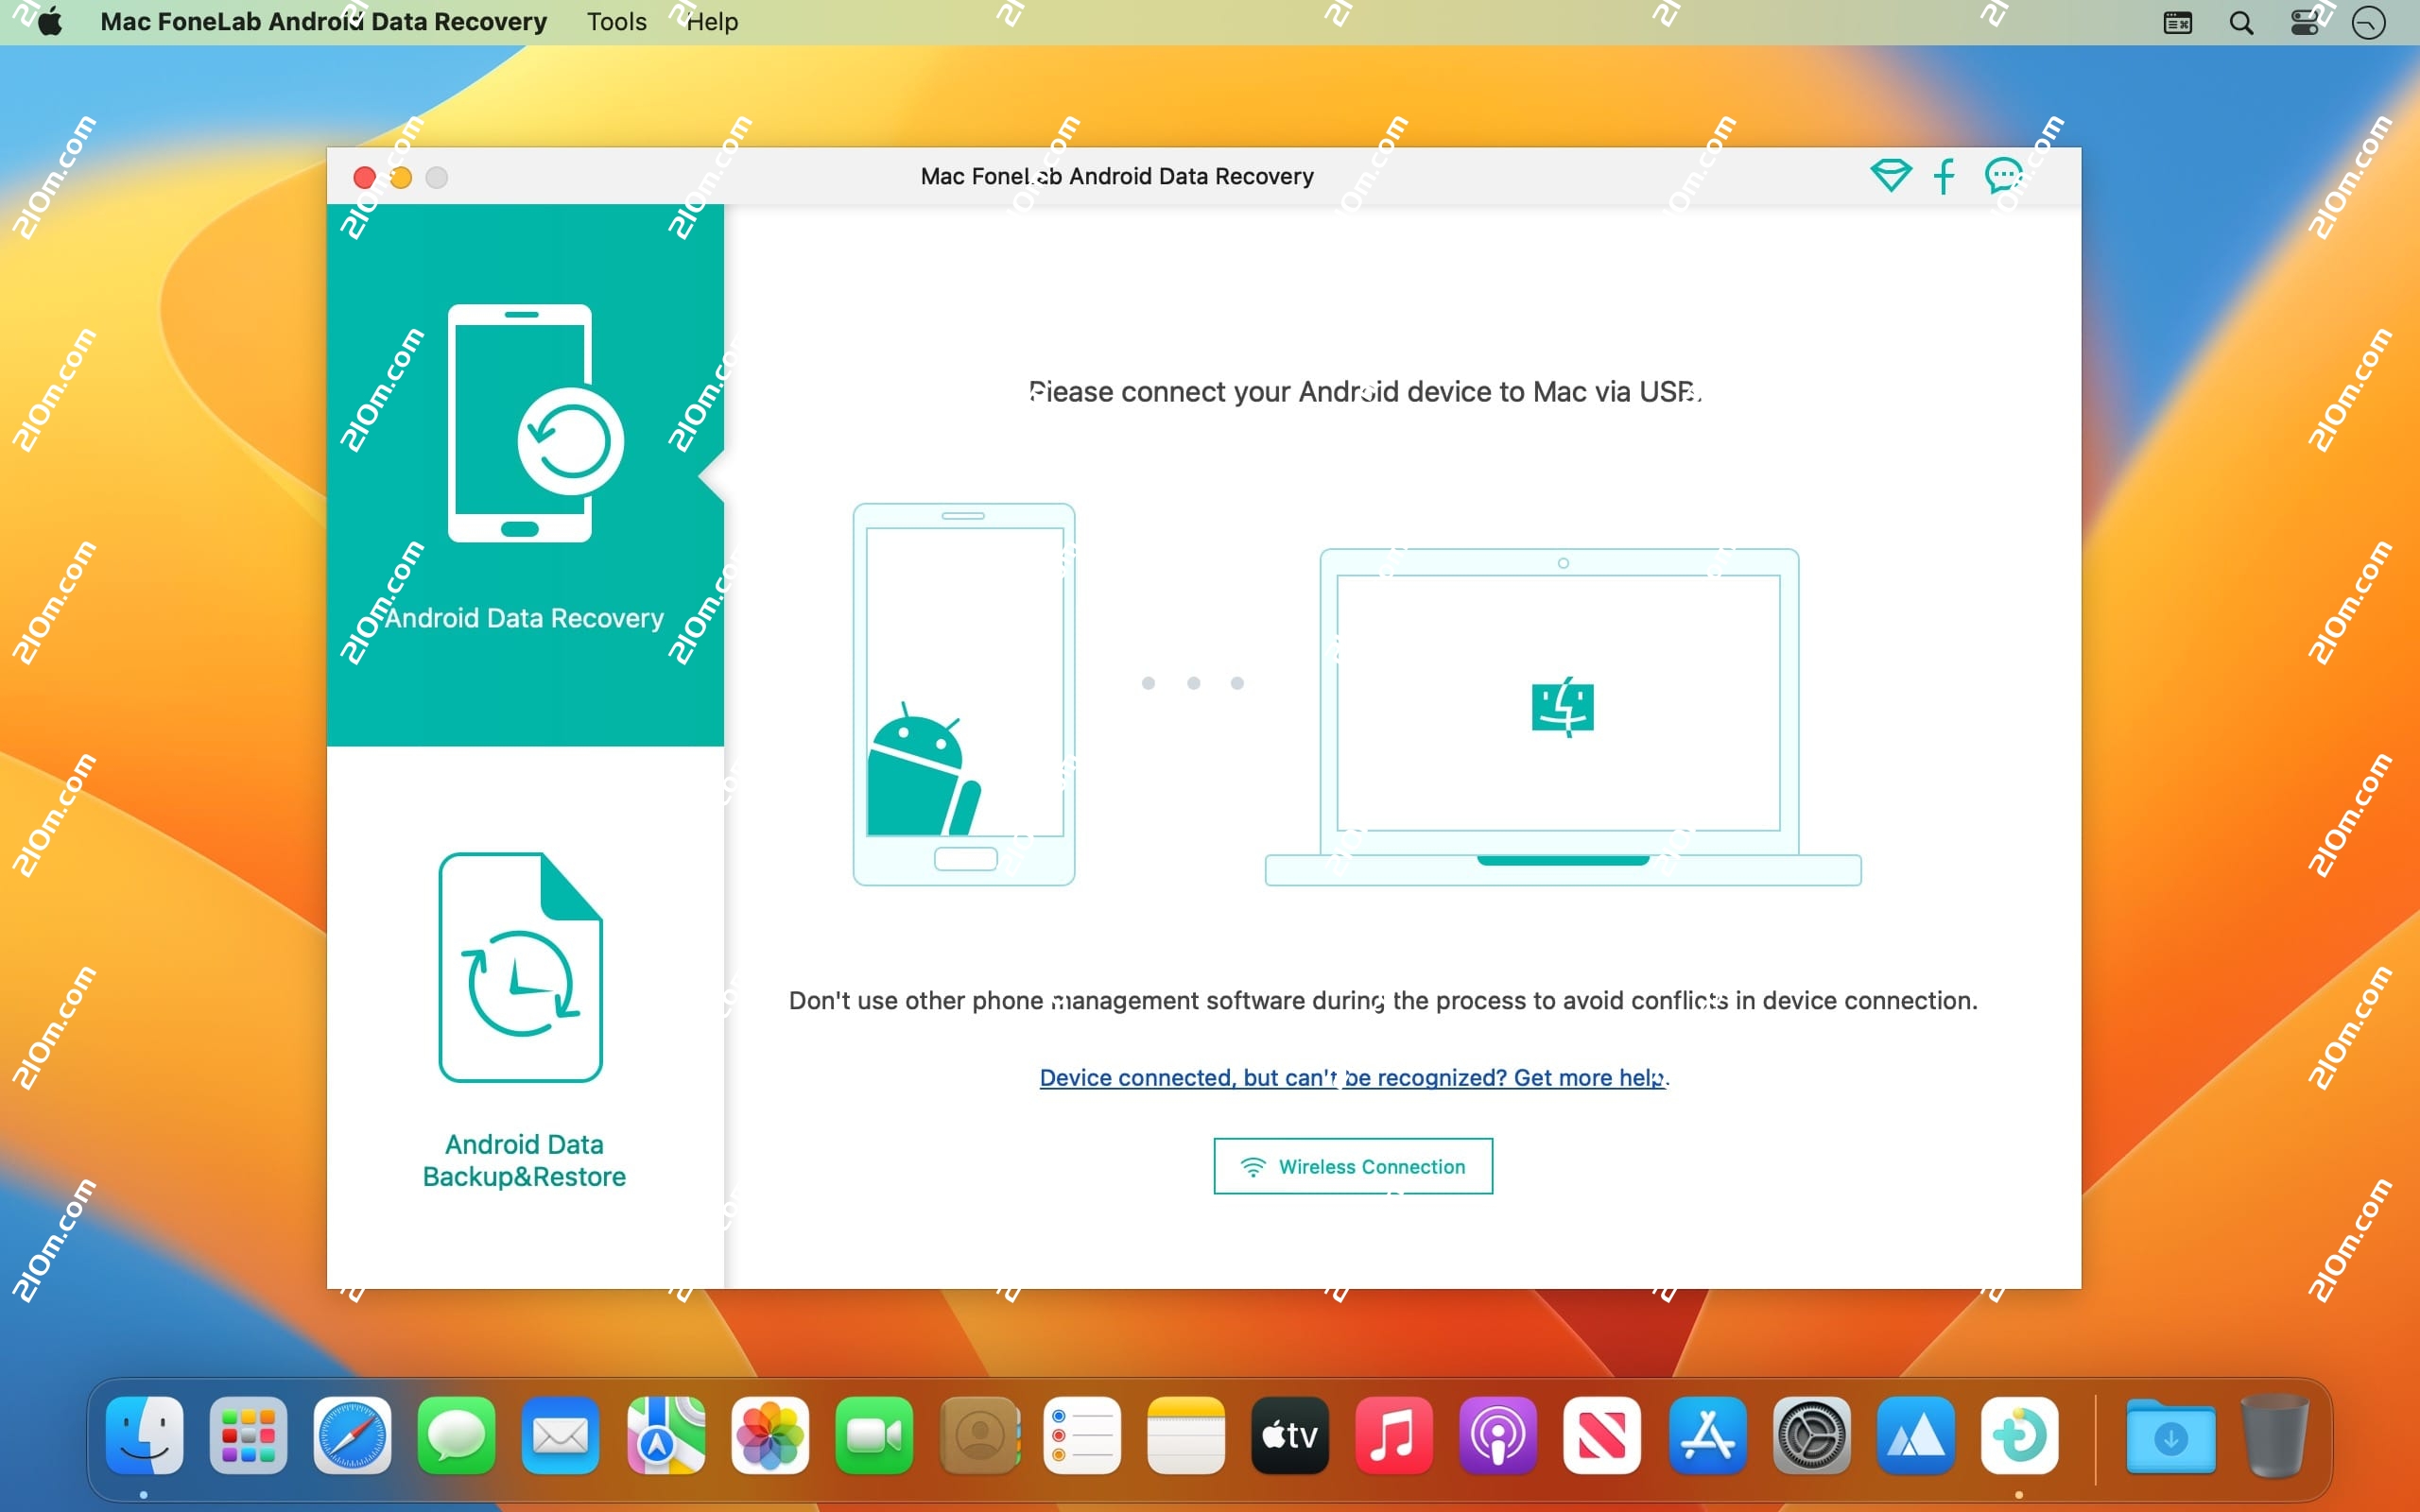The image size is (2420, 1512).
Task: Open Notes from the Dock
Action: [x=1185, y=1436]
